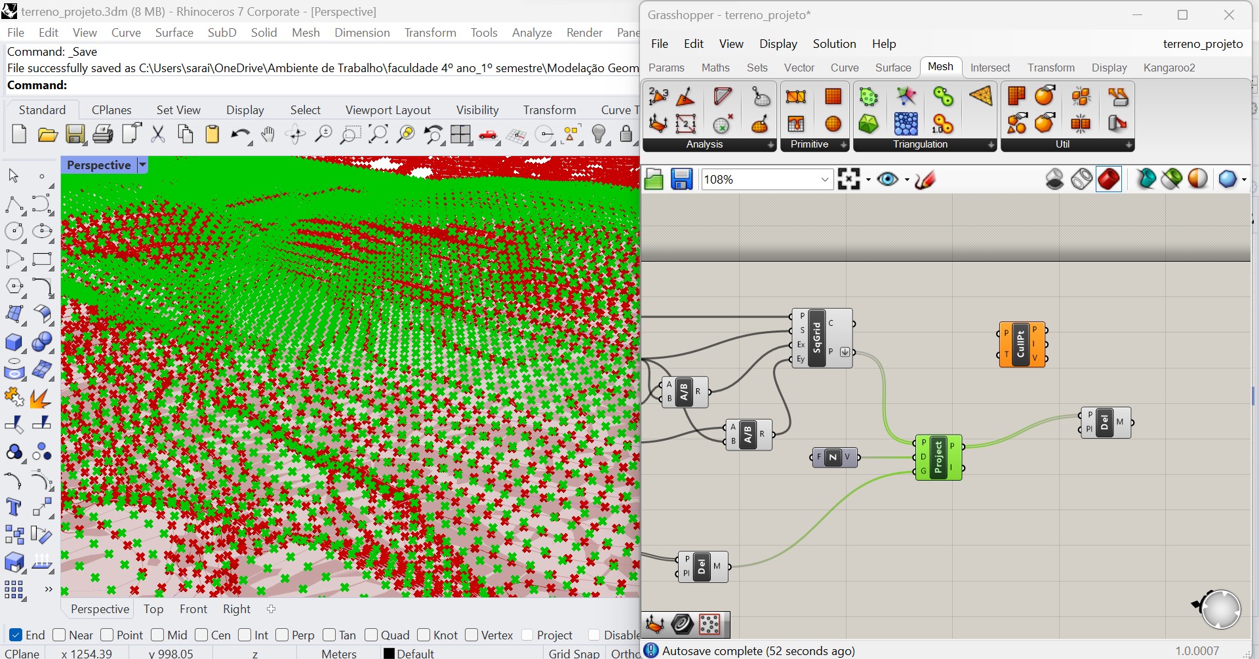
Task: Enable the Cen osnap checkbox
Action: pos(201,635)
